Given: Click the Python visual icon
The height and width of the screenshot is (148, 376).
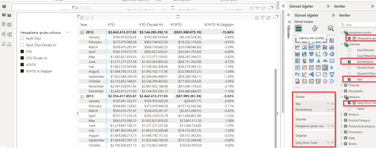Looking at the screenshot, I should 298,75.
